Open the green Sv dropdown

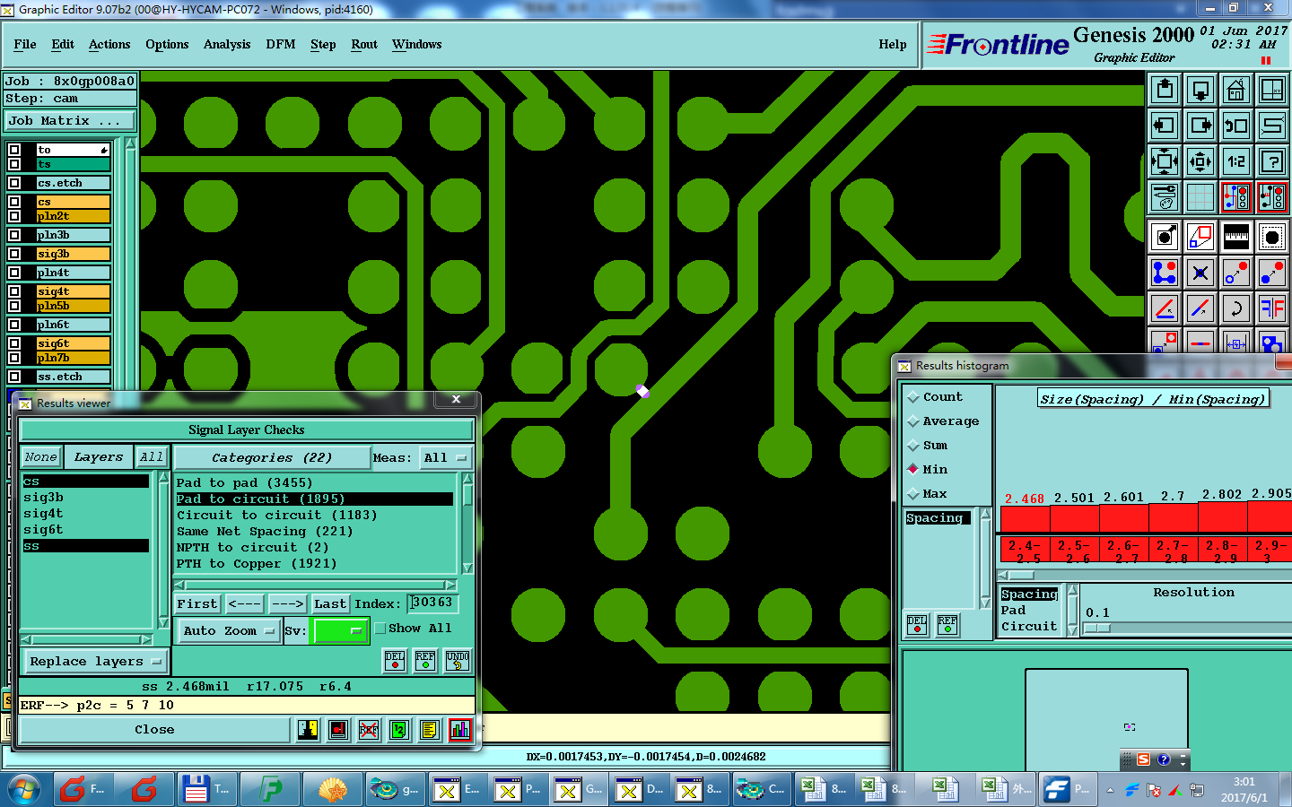pyautogui.click(x=339, y=631)
